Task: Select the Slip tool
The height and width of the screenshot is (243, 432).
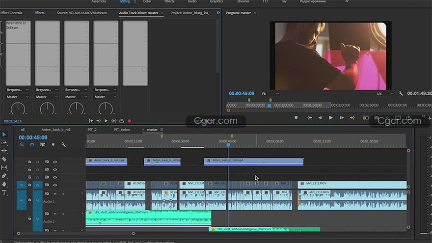Action: [4, 167]
